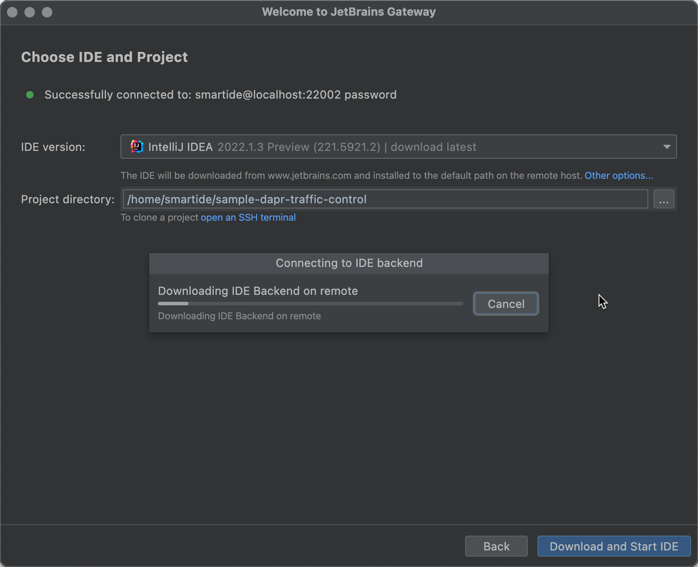Click 'Downloading IDE Backend on remote' bold label
Screen dimensions: 698x567
point(258,291)
